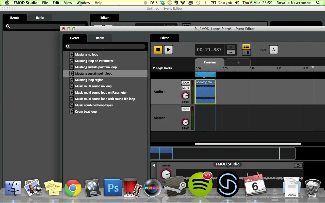Collapse the Logic Tracks section
Screen dimensions: 325x203
154,68
